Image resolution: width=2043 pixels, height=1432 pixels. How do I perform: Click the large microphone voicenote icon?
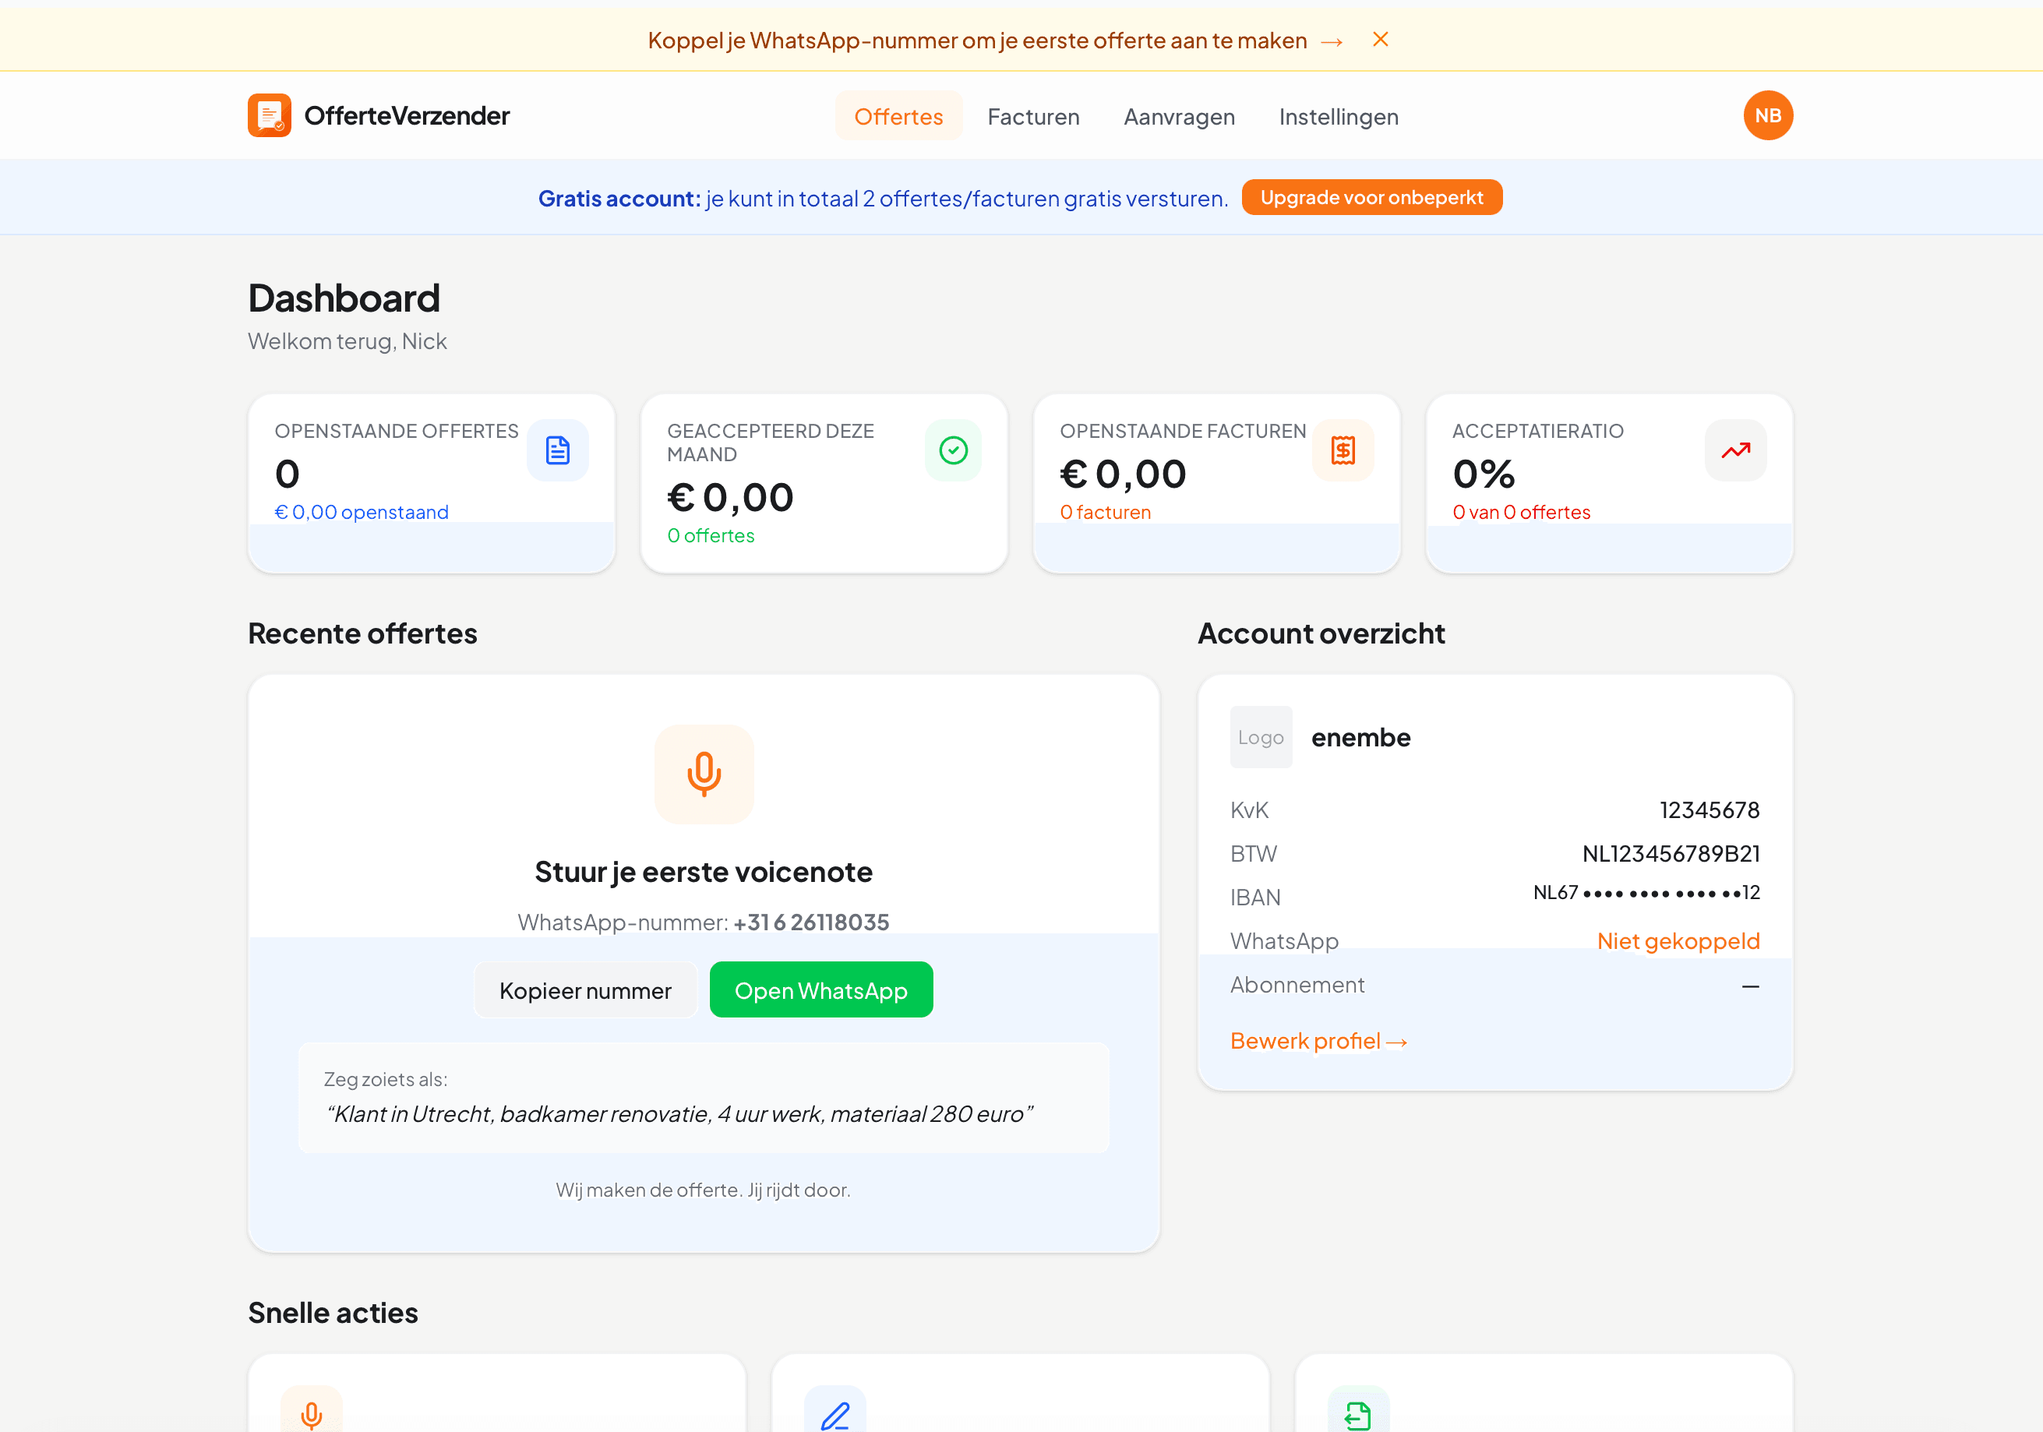pos(704,774)
